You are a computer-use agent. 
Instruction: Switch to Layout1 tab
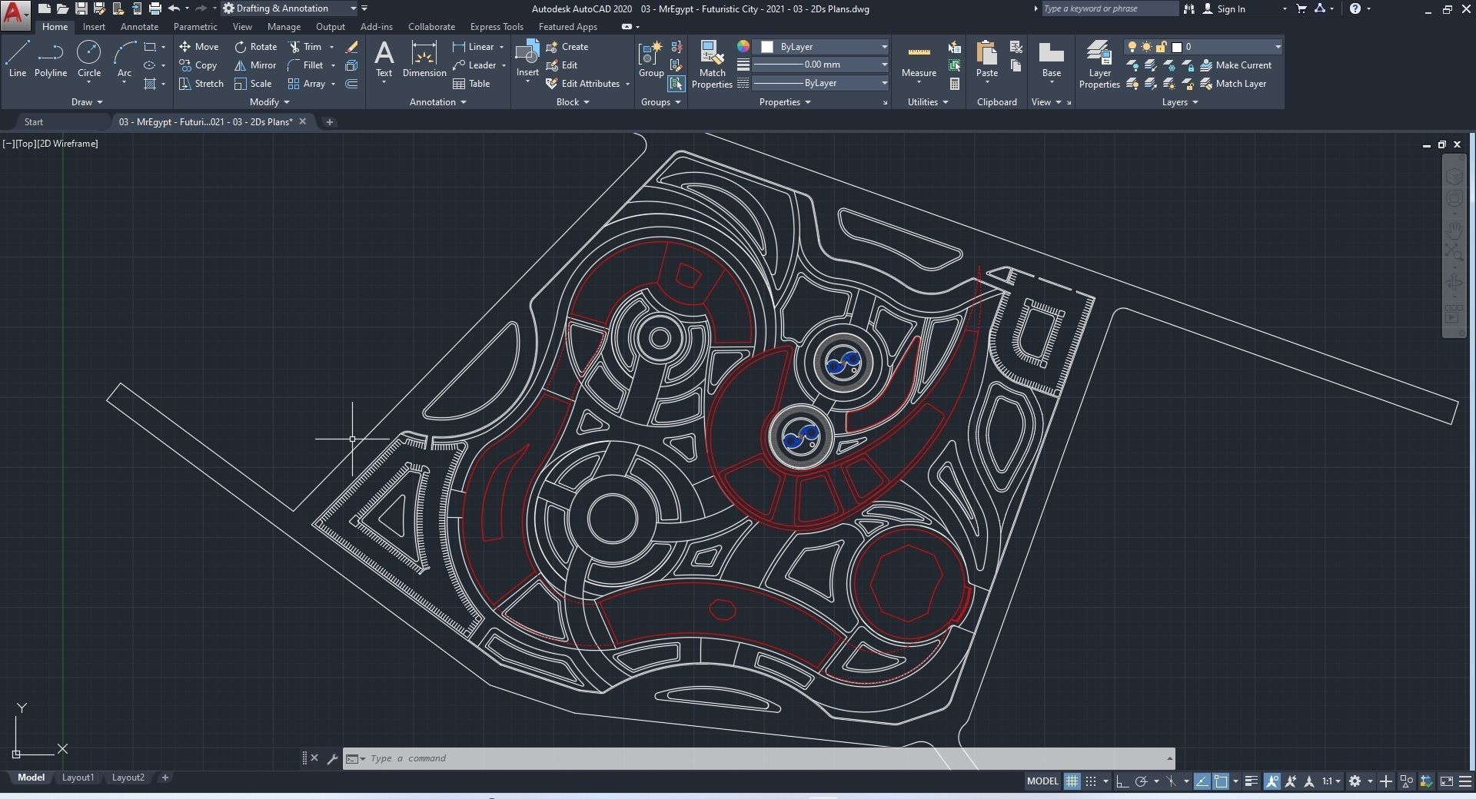[x=78, y=777]
